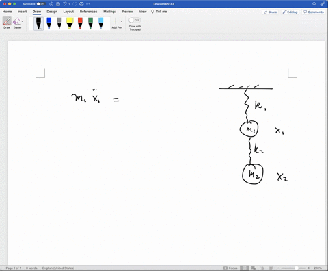The height and width of the screenshot is (271, 328).
Task: Select Draft view icon
Action: click(271, 268)
